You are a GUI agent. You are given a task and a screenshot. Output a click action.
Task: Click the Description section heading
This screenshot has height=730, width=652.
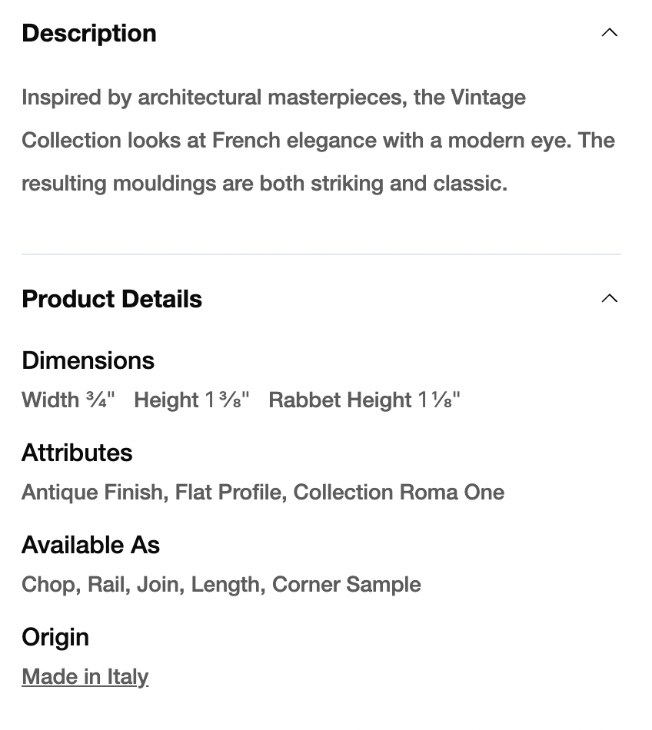tap(89, 33)
